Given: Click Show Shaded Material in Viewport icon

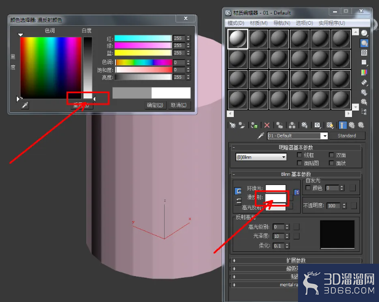Looking at the screenshot, I should click(x=330, y=125).
